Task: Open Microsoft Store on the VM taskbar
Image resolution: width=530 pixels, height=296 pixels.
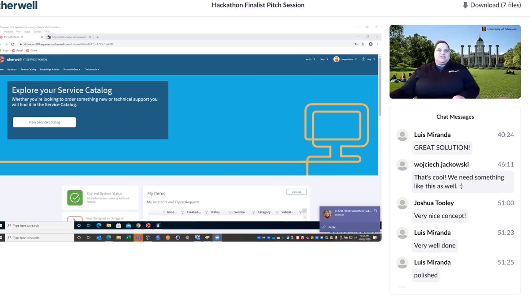Action: click(x=118, y=225)
